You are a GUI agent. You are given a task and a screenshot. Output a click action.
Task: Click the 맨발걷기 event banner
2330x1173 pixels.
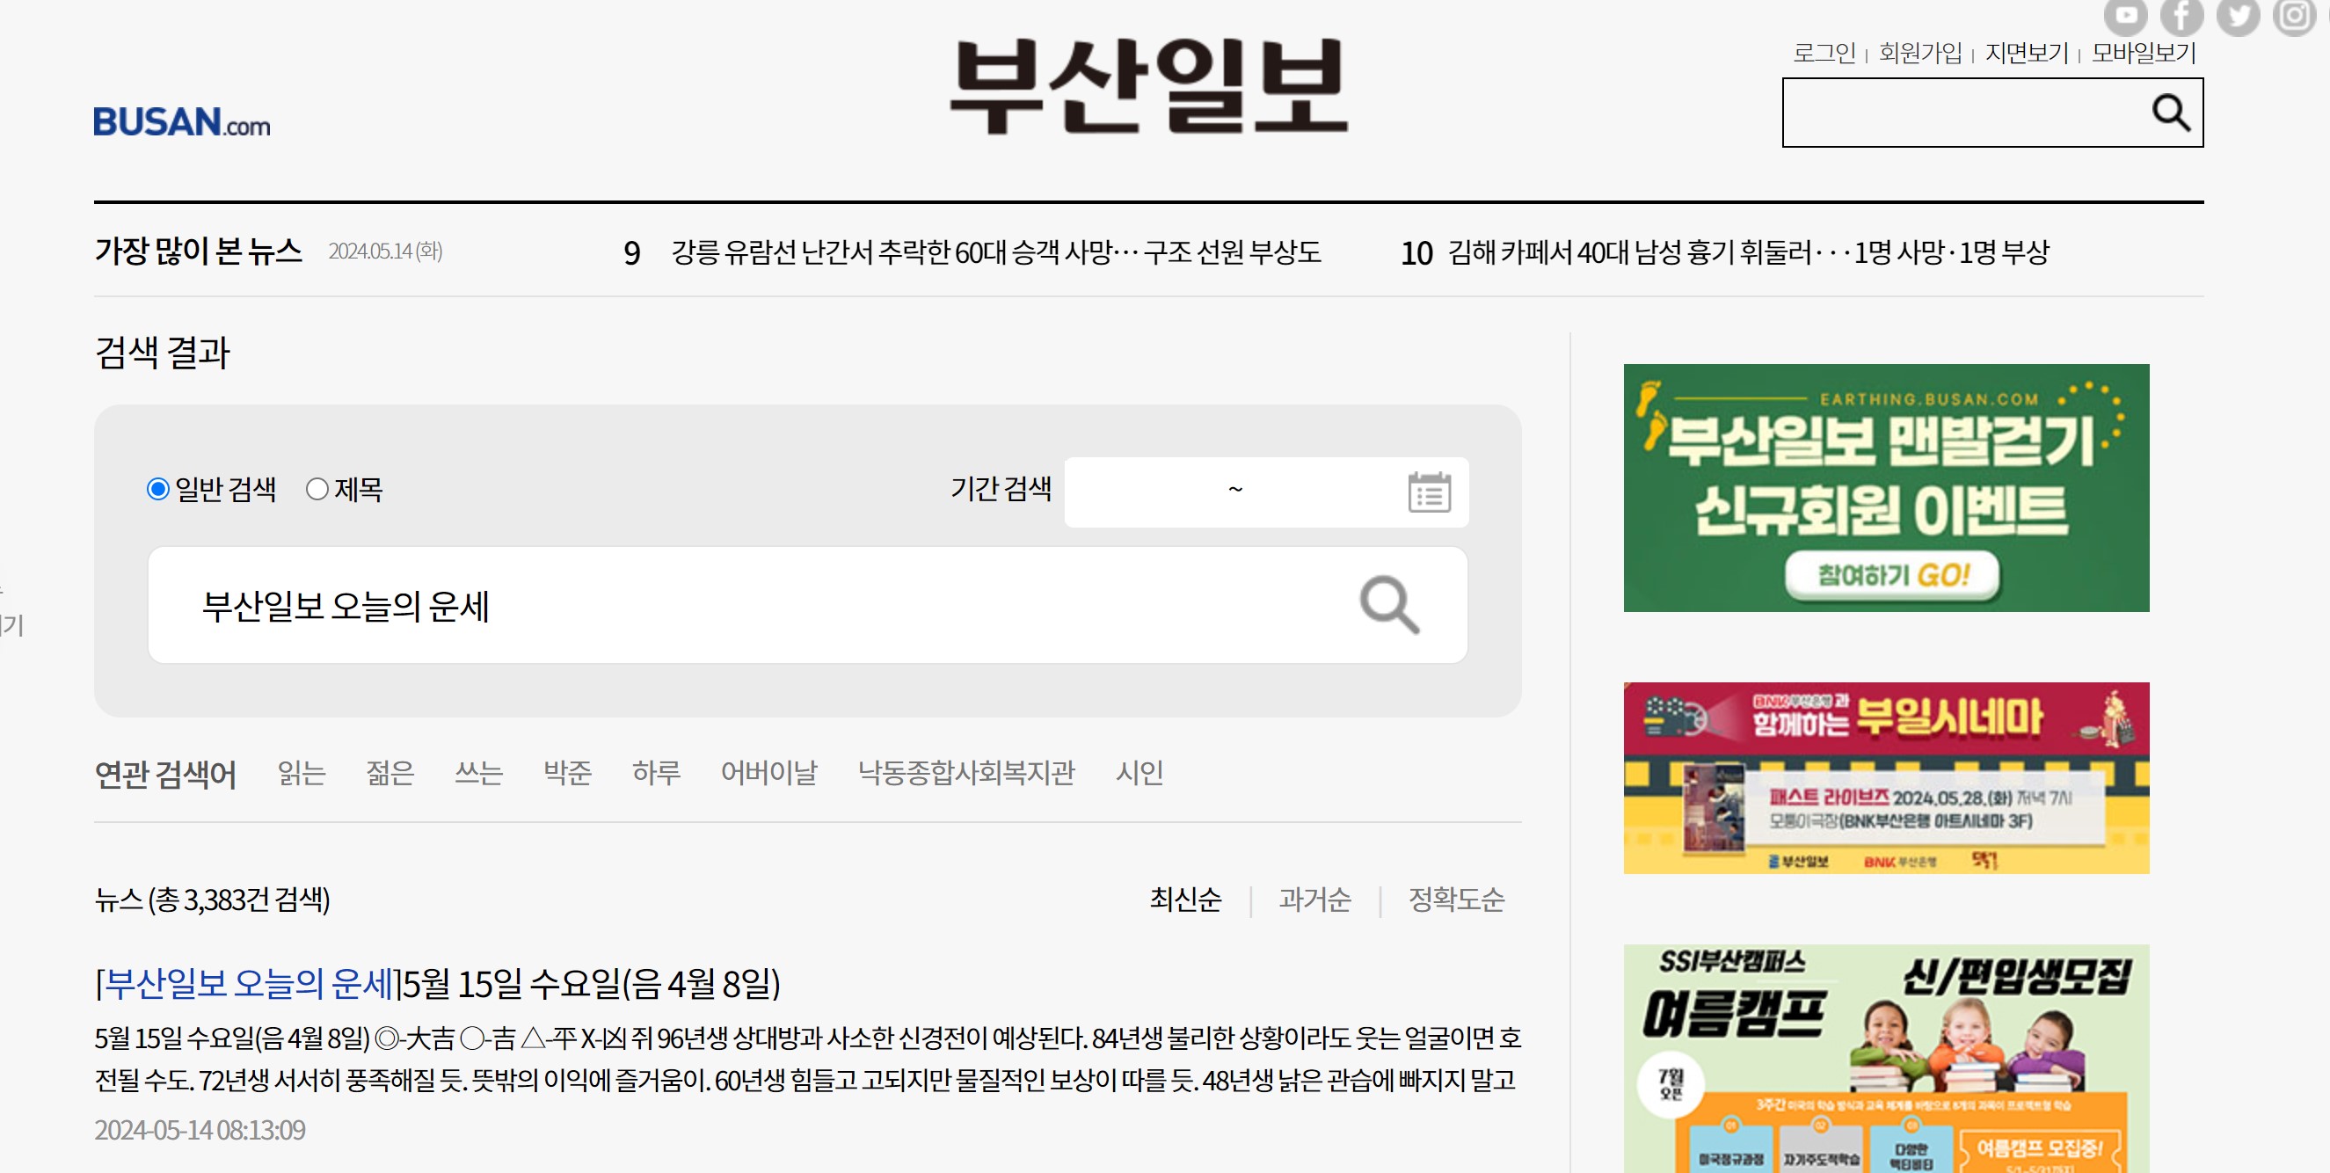1886,487
